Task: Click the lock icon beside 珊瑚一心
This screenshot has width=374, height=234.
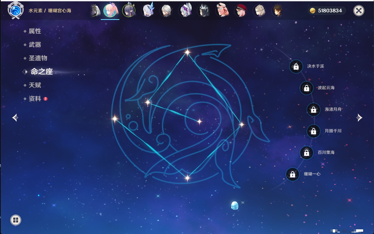Action: coord(292,174)
